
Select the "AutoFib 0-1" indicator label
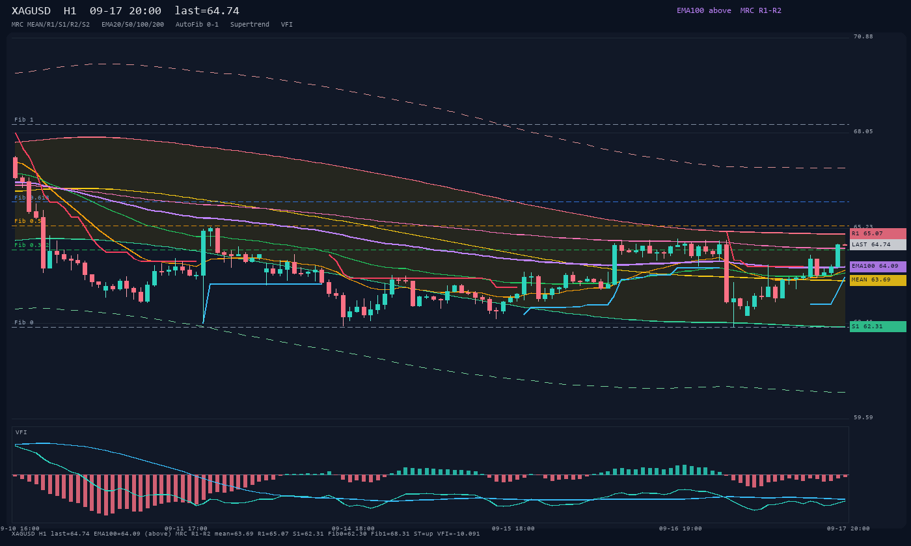(x=197, y=25)
